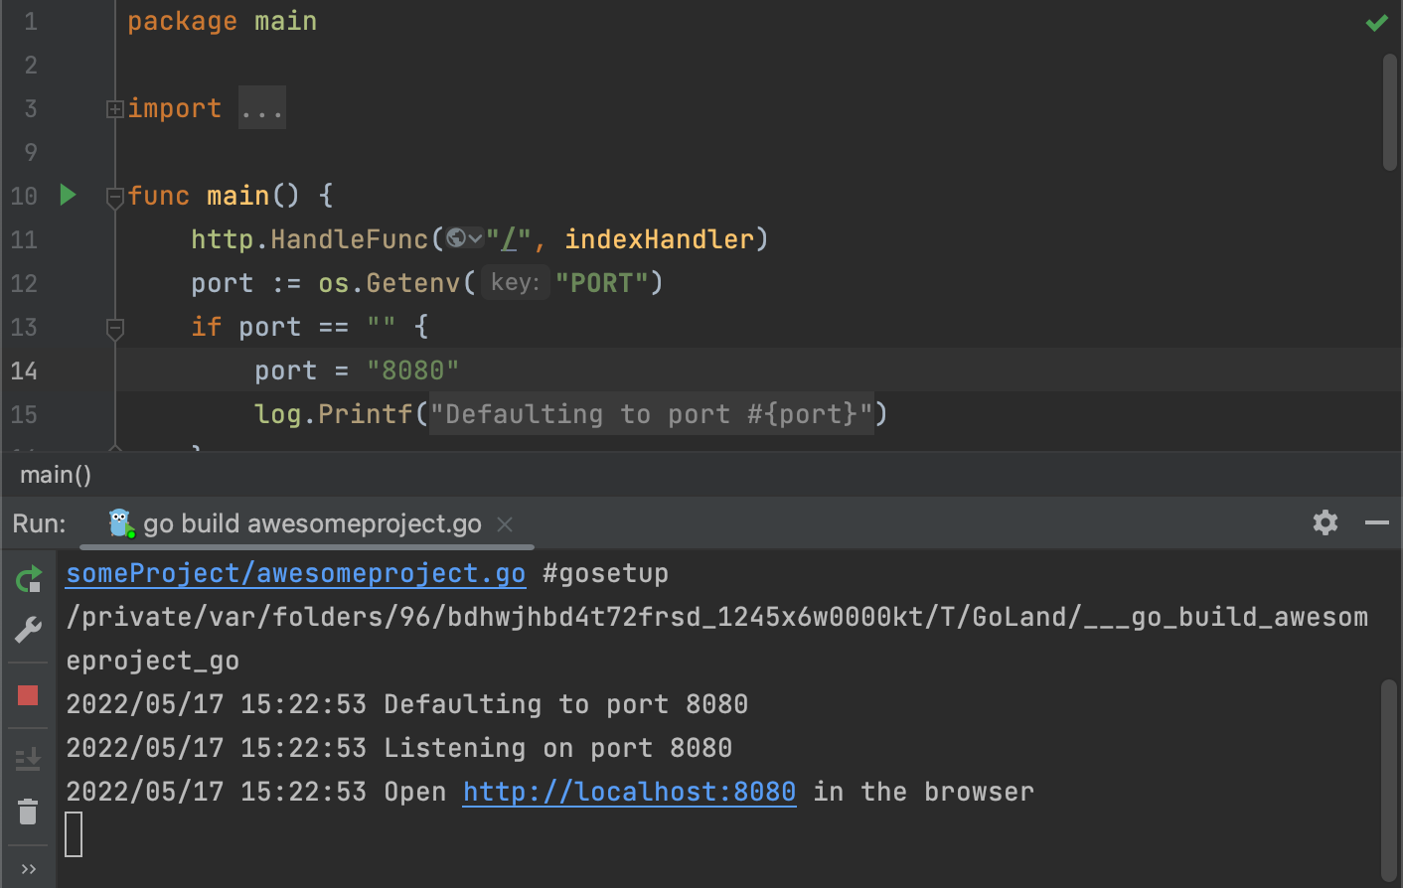Click the wrench run configuration icon
The image size is (1403, 888).
(x=27, y=627)
